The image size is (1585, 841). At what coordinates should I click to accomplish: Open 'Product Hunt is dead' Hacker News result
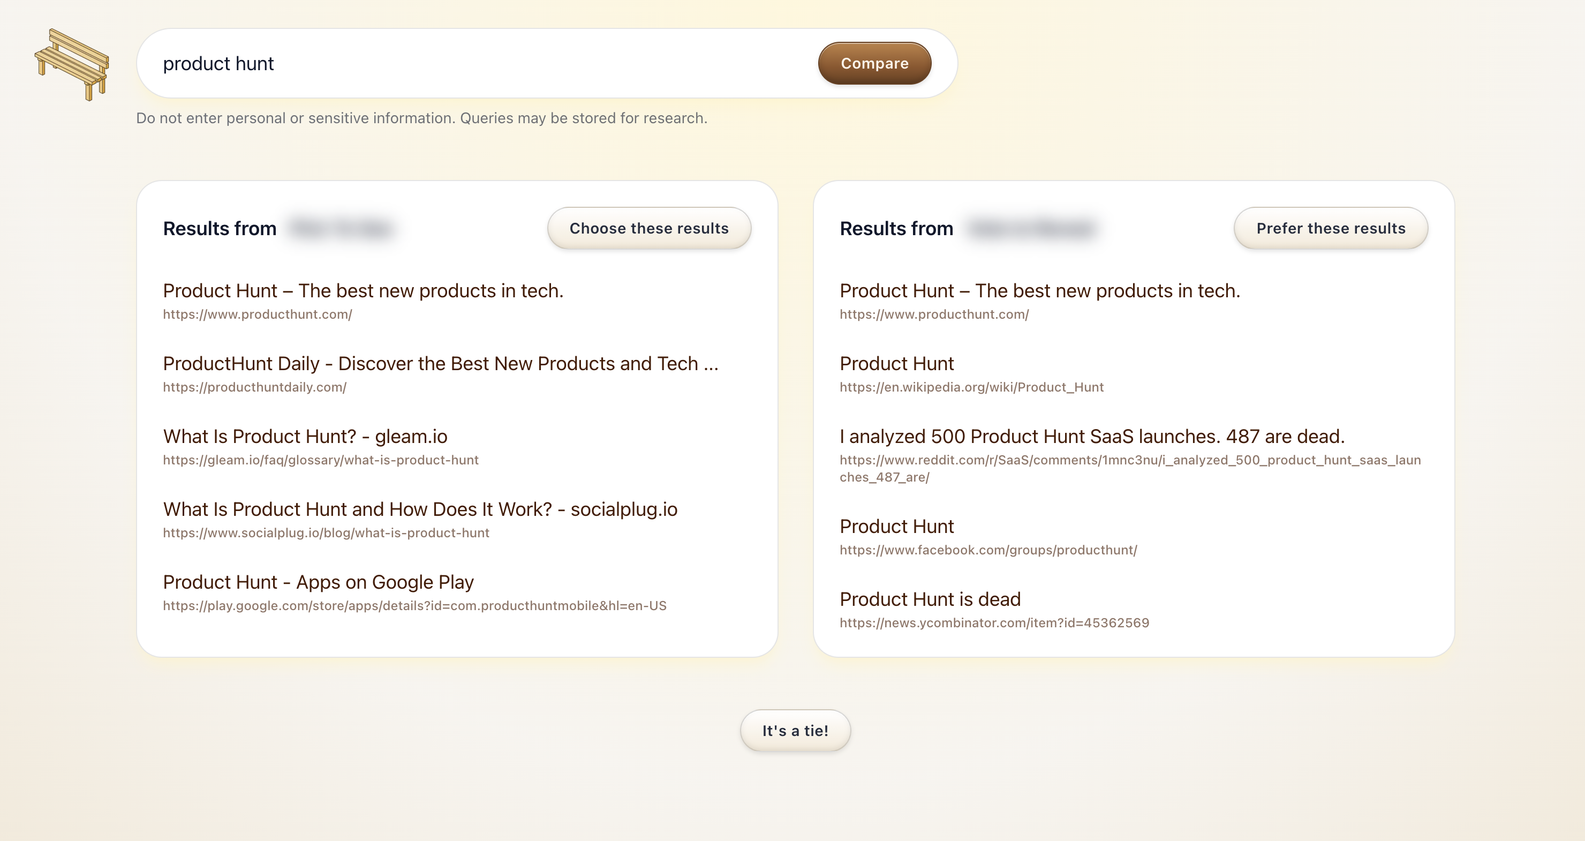pyautogui.click(x=930, y=599)
